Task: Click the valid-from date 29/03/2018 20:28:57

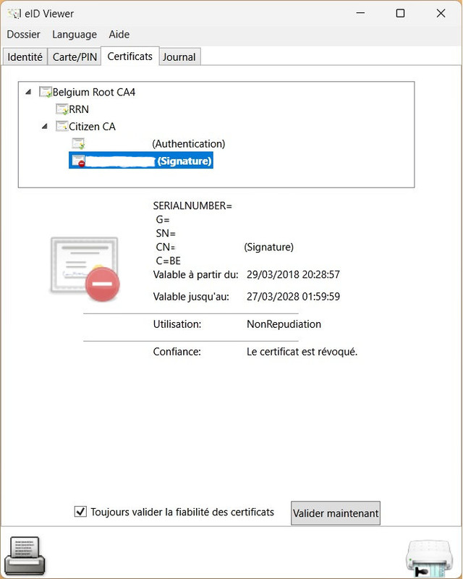Action: point(293,274)
